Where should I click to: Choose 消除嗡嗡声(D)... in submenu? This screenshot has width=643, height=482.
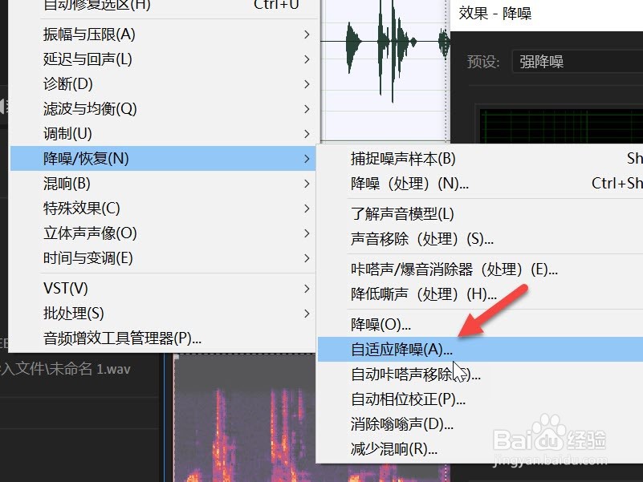click(481, 424)
